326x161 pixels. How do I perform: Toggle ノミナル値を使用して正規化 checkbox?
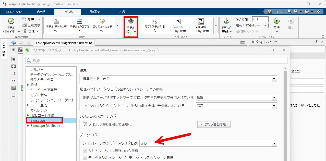tap(85, 125)
